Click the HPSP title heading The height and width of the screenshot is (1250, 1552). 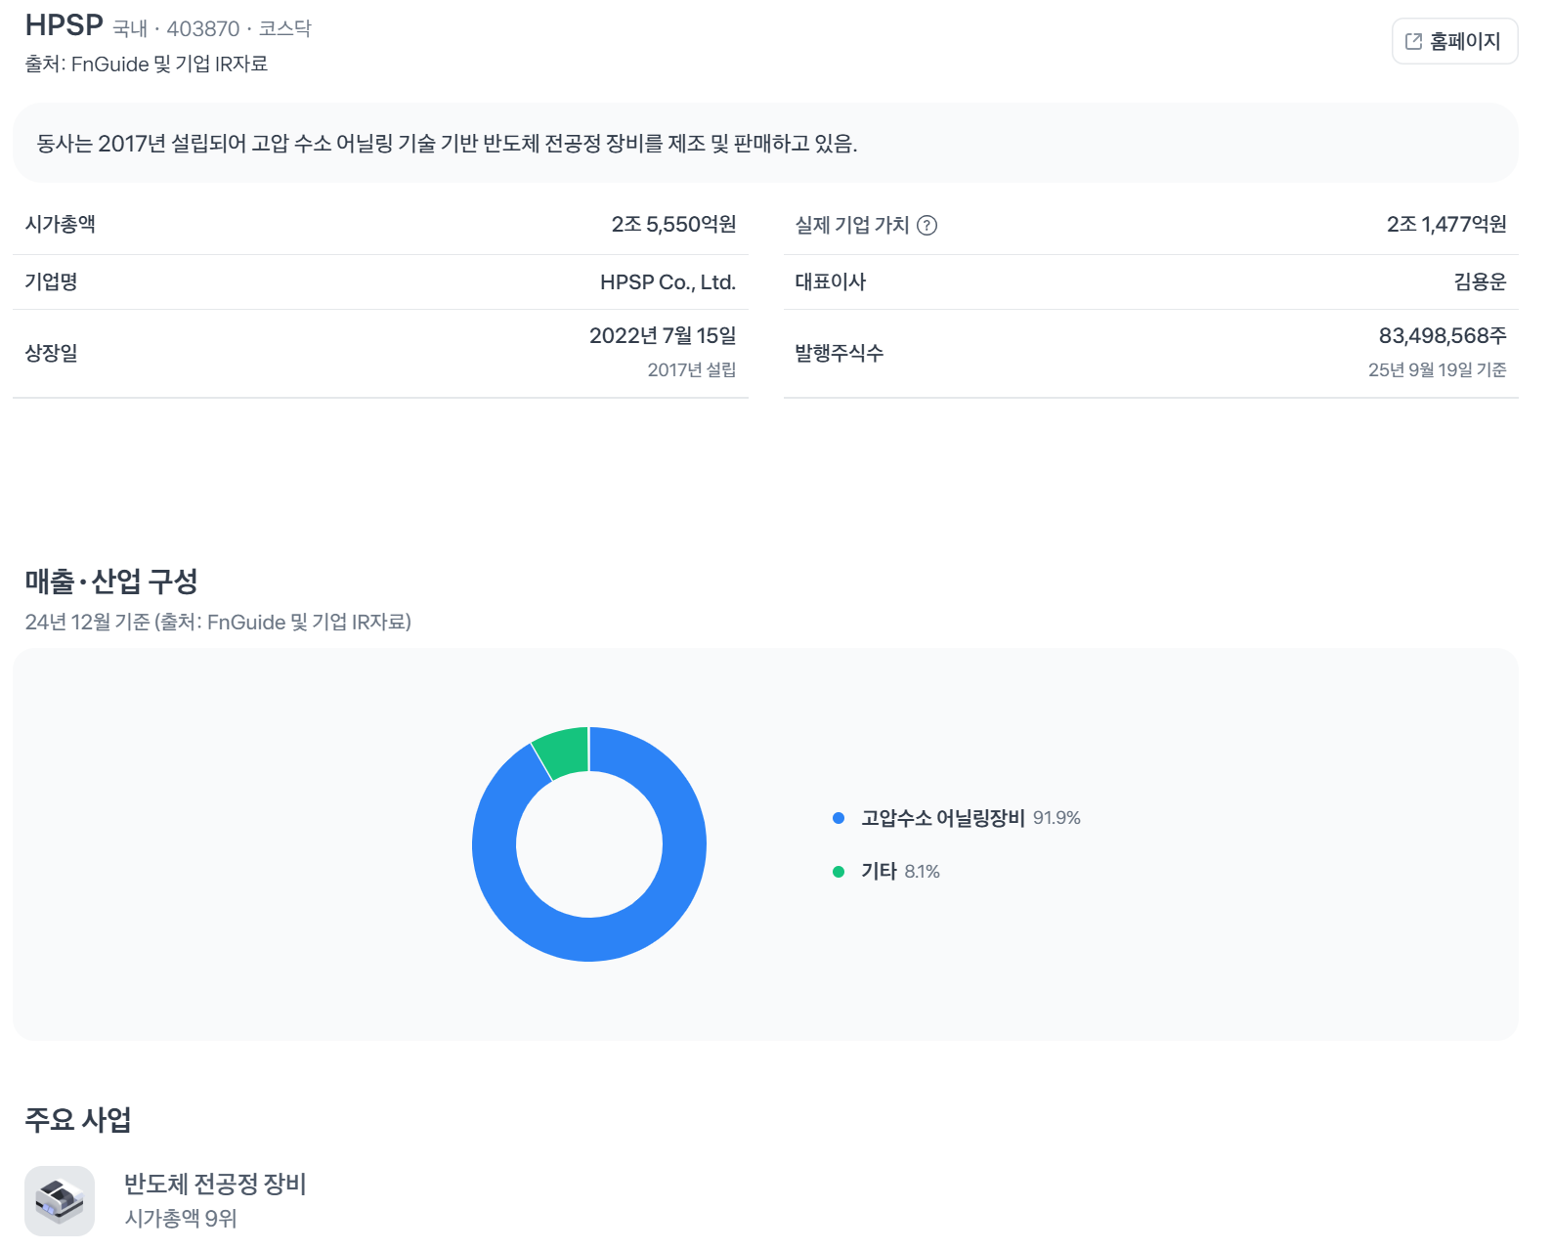[65, 25]
